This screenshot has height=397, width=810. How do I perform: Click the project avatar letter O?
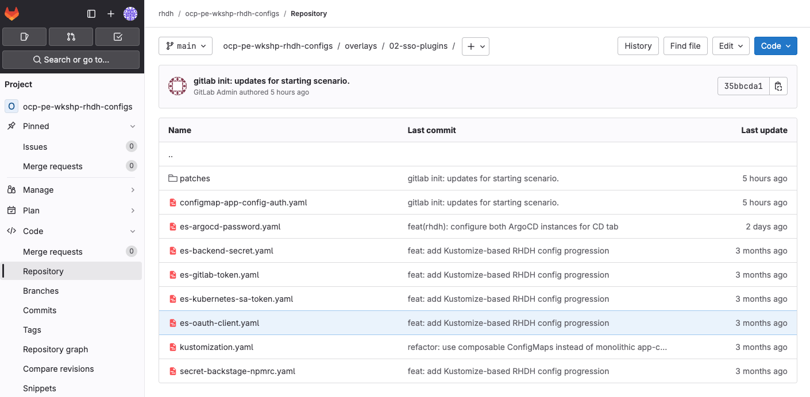coord(11,106)
